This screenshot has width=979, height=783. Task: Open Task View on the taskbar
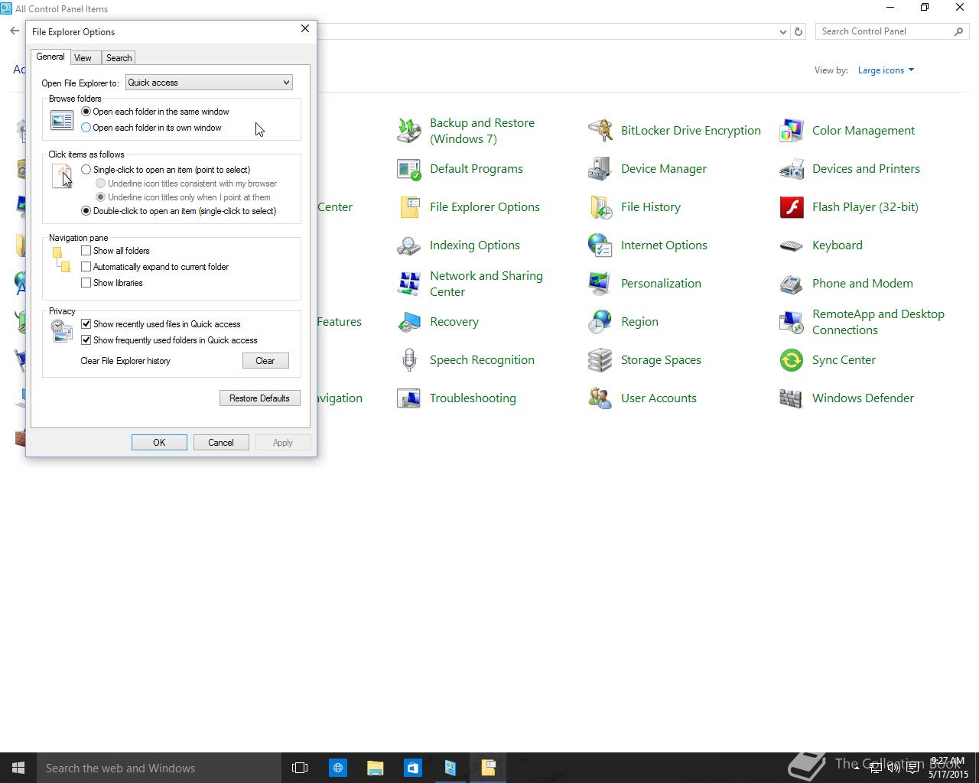300,768
